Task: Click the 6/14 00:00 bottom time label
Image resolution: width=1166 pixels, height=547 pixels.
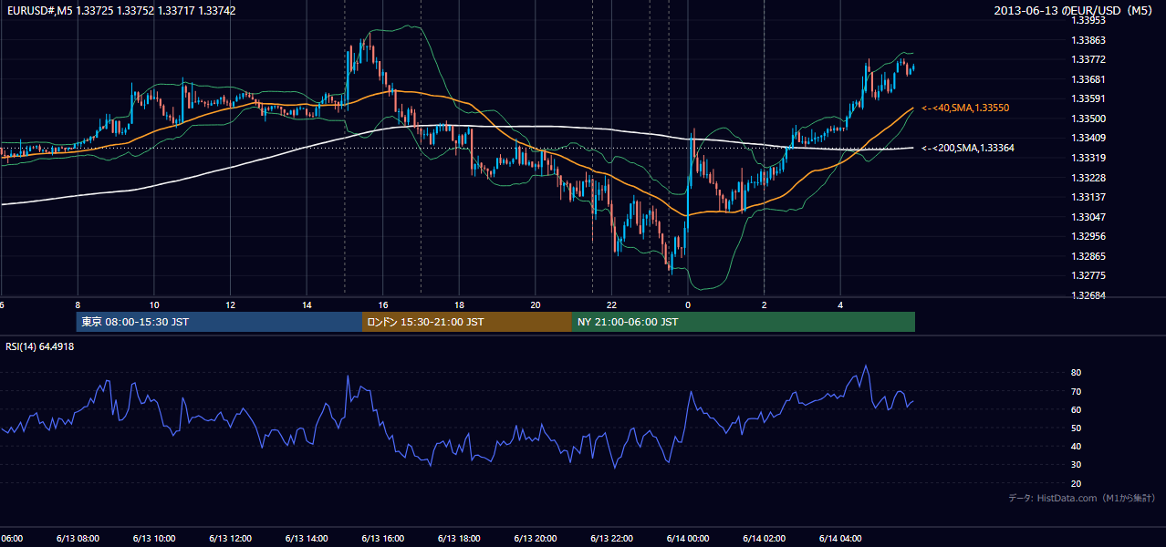Action: point(688,538)
